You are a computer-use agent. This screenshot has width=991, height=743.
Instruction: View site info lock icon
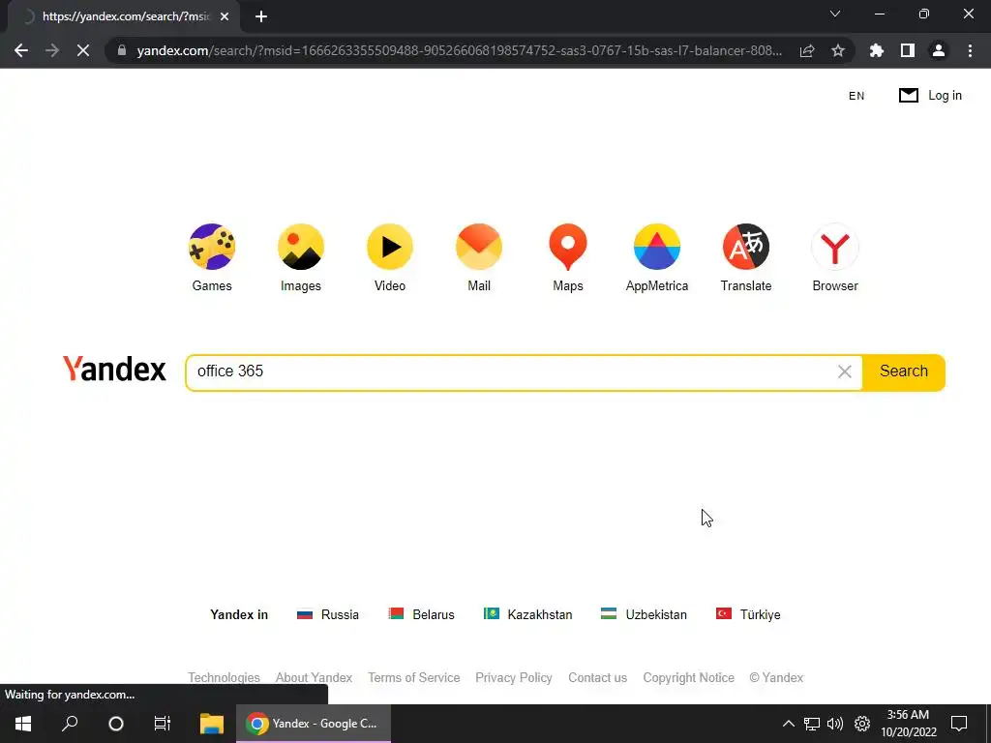[122, 50]
